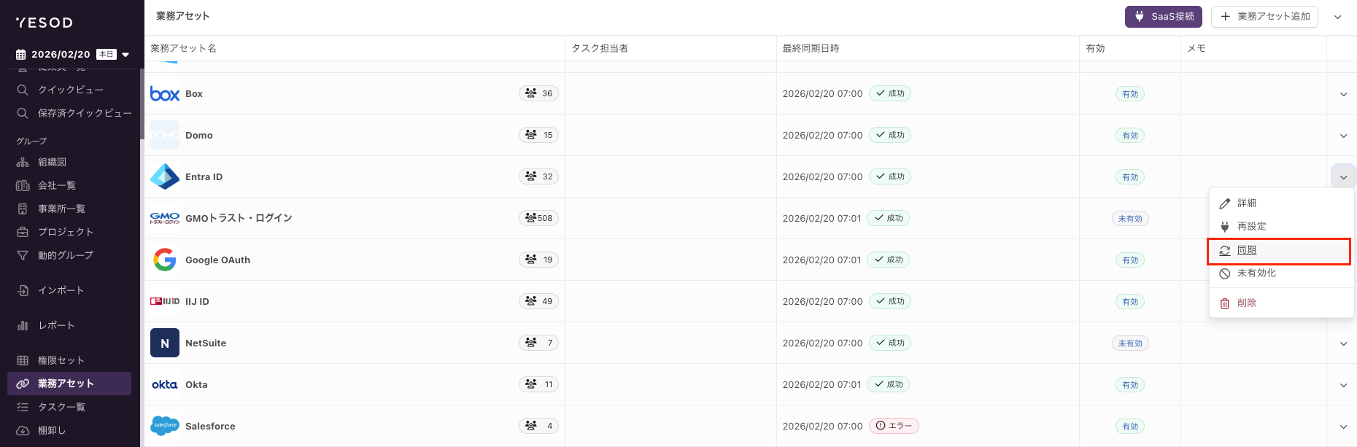Click the Salesforce cloud logo icon
This screenshot has width=1357, height=447.
coord(165,426)
